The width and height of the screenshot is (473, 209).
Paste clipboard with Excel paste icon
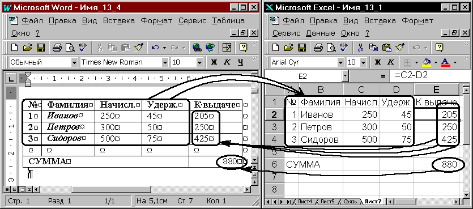386,48
